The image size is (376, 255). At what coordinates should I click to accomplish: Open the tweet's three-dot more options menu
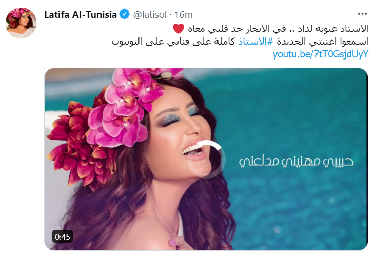coord(362,14)
